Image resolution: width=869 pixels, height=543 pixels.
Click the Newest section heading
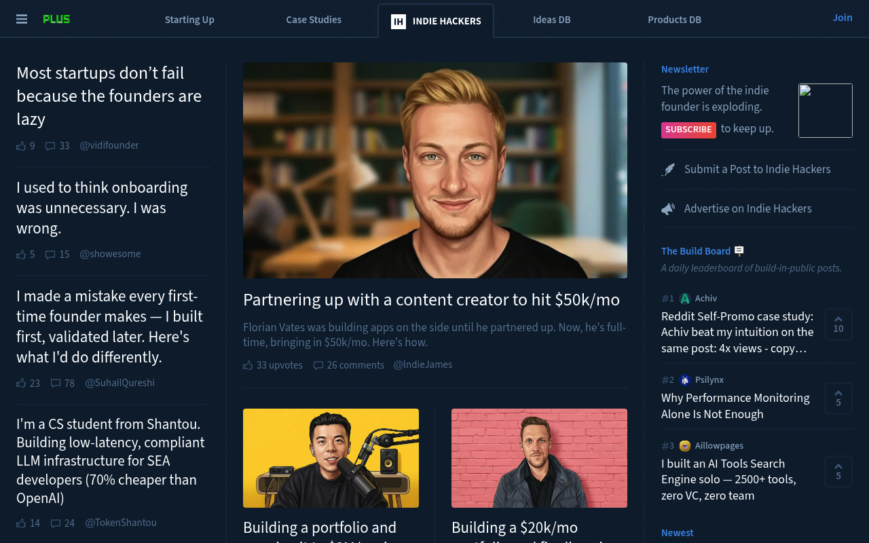678,533
